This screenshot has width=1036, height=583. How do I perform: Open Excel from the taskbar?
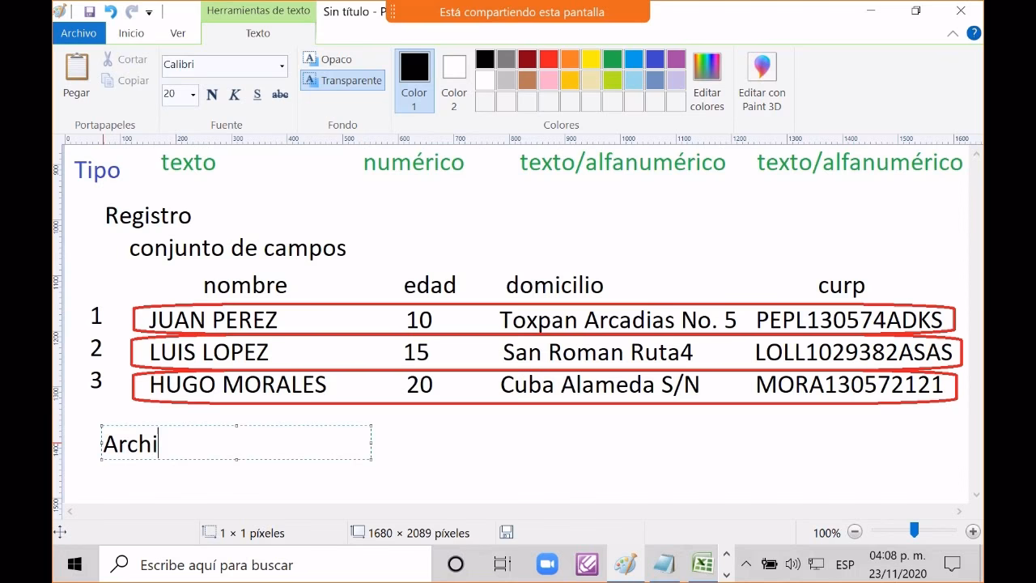click(x=702, y=564)
